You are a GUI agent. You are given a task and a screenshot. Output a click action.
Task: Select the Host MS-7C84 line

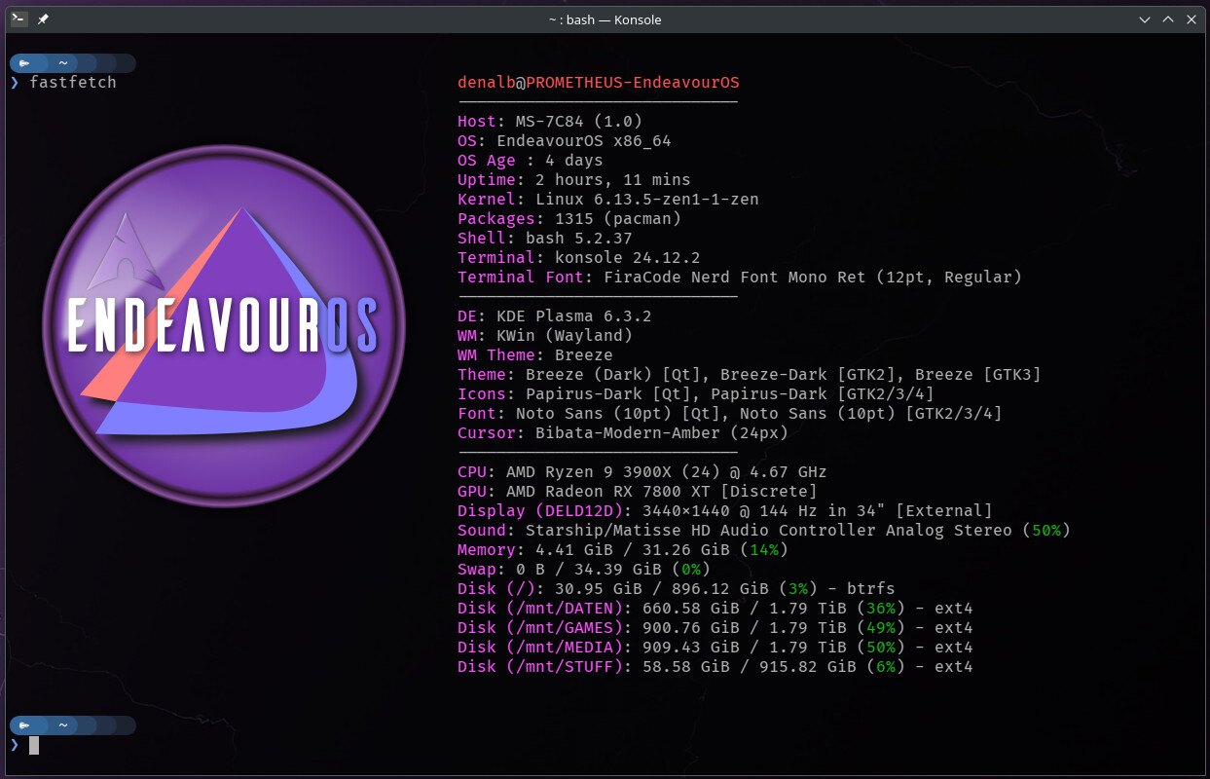pyautogui.click(x=550, y=122)
